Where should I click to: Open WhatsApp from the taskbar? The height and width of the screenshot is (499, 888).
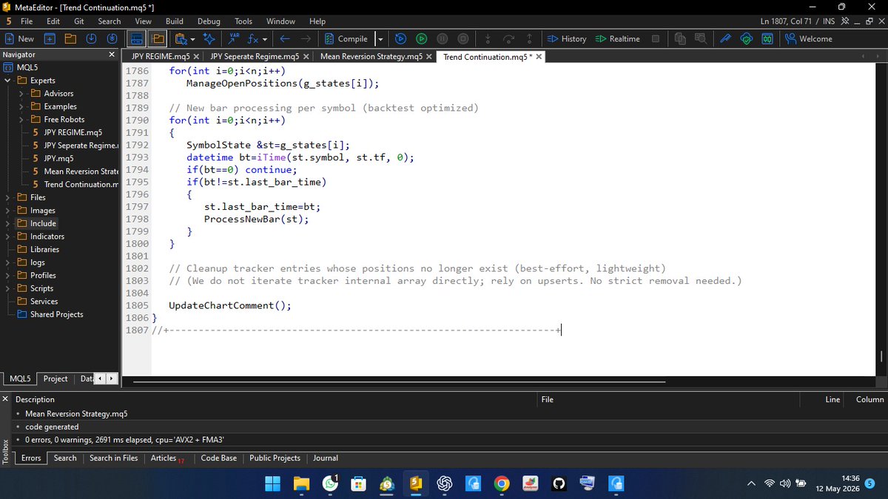pyautogui.click(x=330, y=483)
